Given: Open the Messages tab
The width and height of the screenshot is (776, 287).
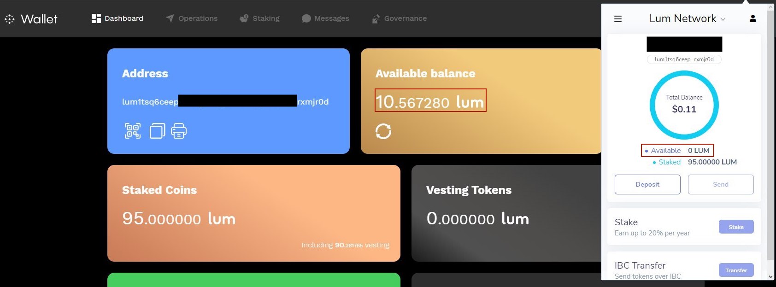Looking at the screenshot, I should [325, 18].
